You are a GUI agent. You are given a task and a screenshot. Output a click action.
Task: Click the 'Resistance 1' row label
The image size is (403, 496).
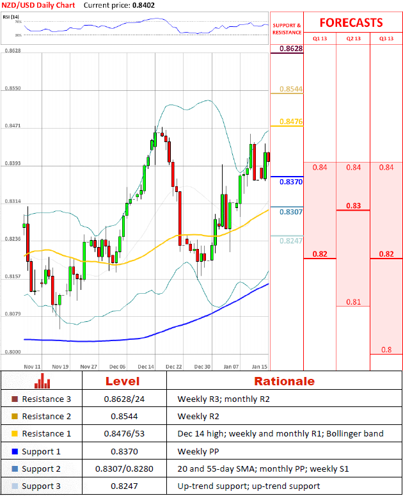point(47,433)
